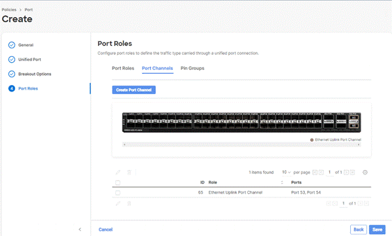Click the switch front-panel port image
Viewport: 392px width, 236px height.
coord(241,122)
